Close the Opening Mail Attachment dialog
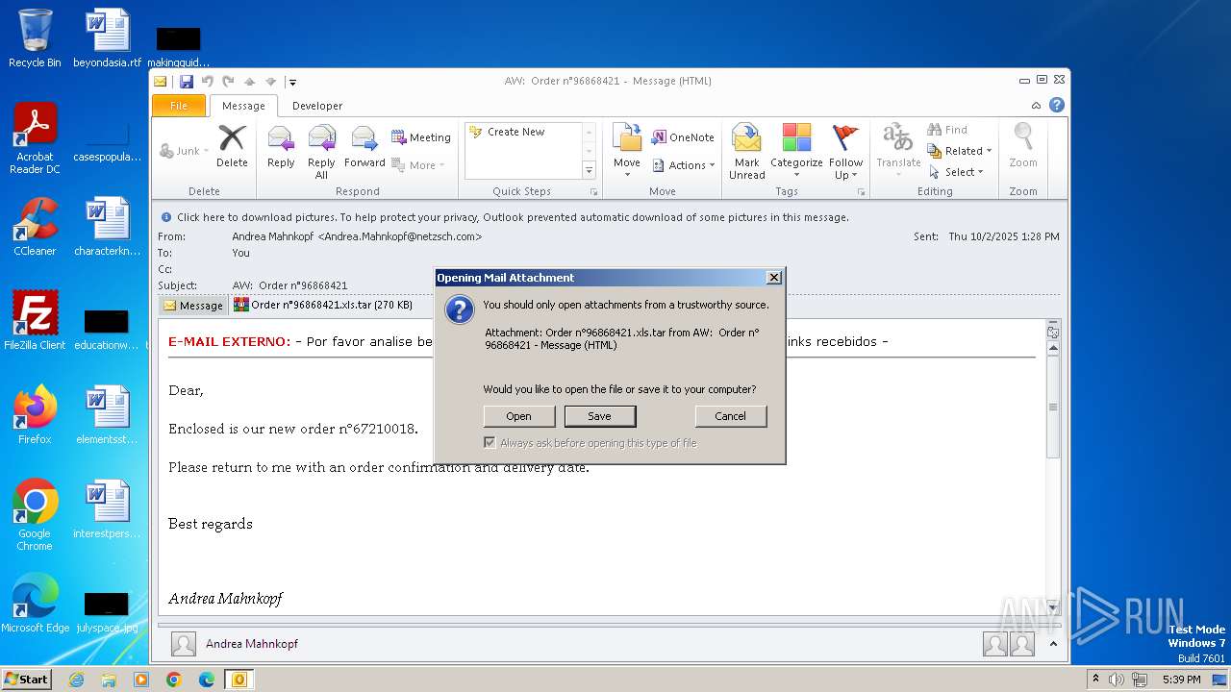Image resolution: width=1231 pixels, height=692 pixels. pos(774,278)
